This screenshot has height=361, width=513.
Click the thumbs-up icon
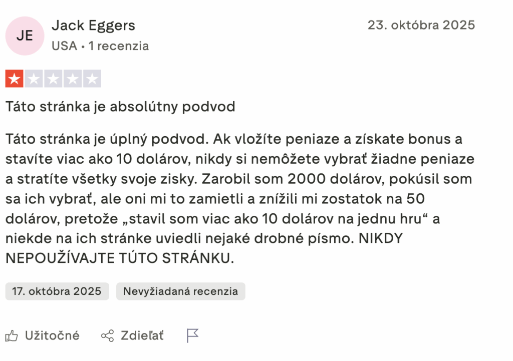tap(11, 335)
